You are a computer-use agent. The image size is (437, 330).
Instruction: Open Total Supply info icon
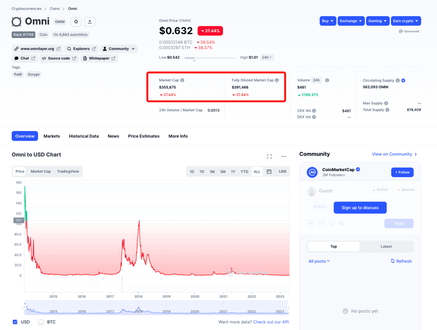[387, 110]
